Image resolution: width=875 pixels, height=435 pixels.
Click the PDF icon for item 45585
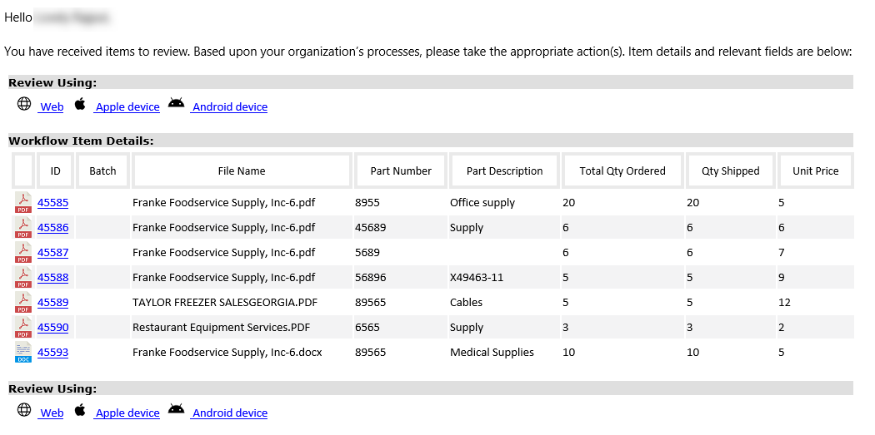pyautogui.click(x=23, y=203)
